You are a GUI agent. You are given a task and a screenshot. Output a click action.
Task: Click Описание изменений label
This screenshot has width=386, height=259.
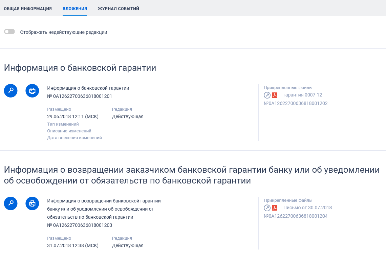(69, 131)
